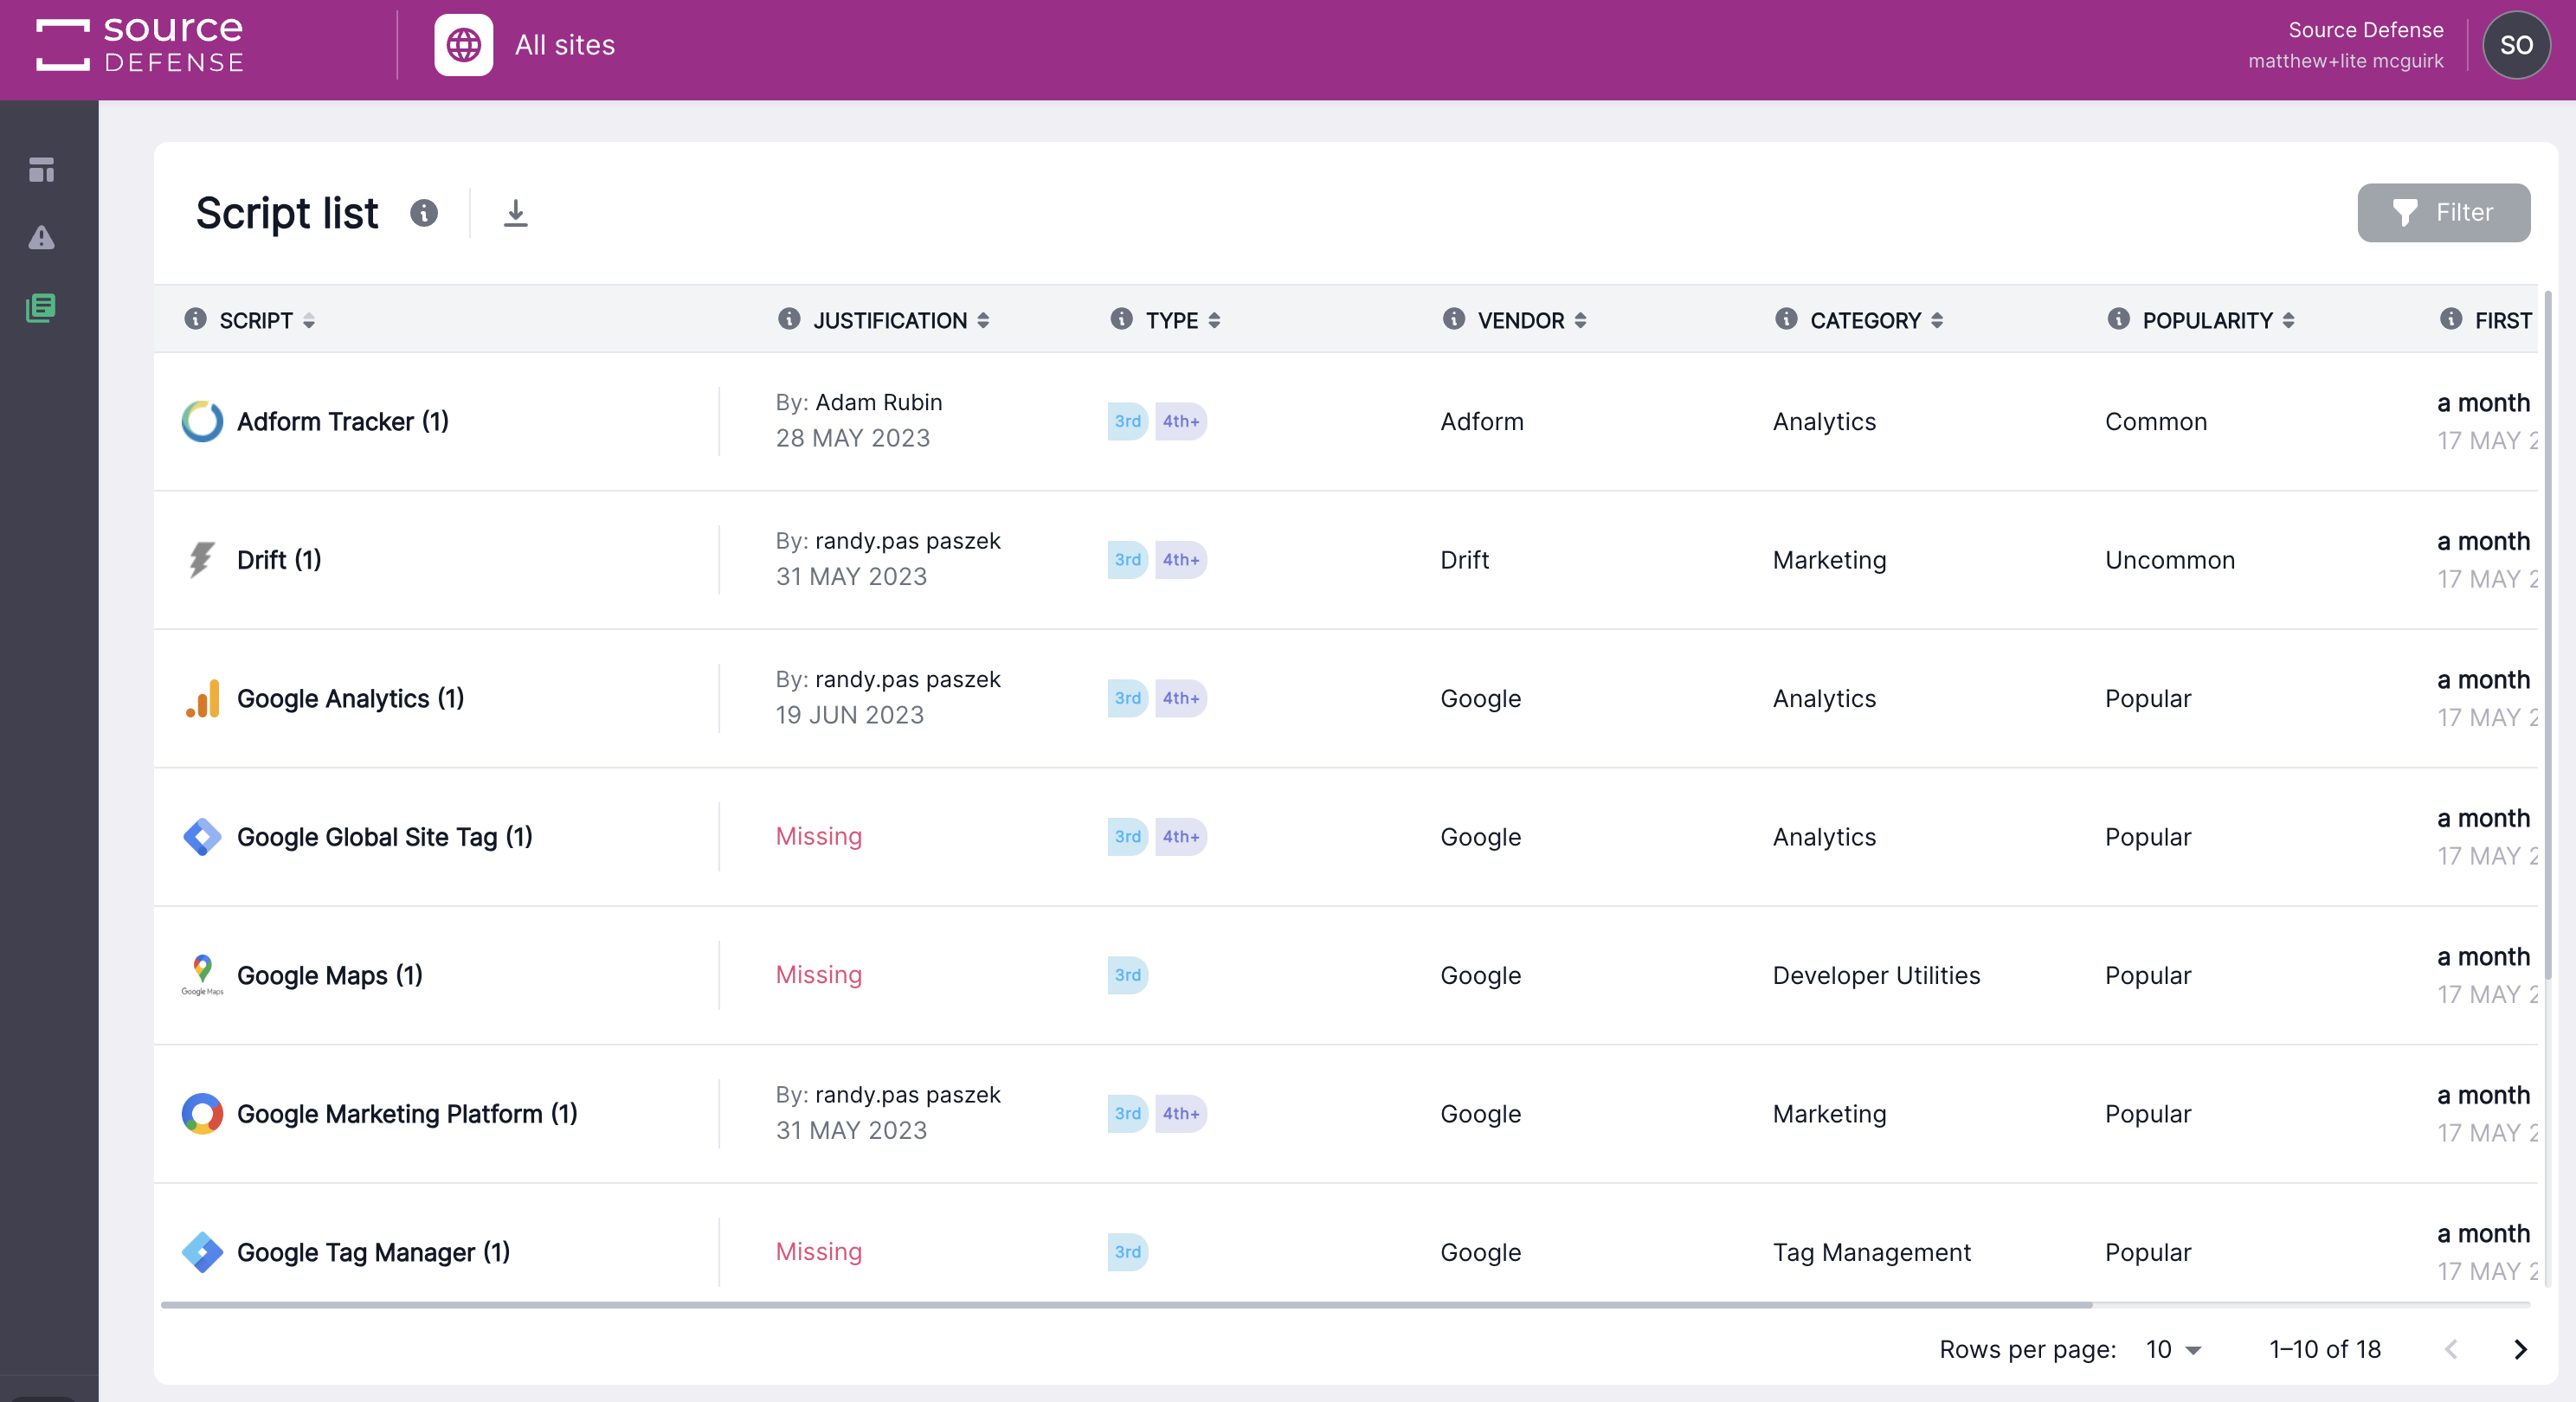This screenshot has height=1402, width=2576.
Task: Click the Source Defense logo
Action: [140, 45]
